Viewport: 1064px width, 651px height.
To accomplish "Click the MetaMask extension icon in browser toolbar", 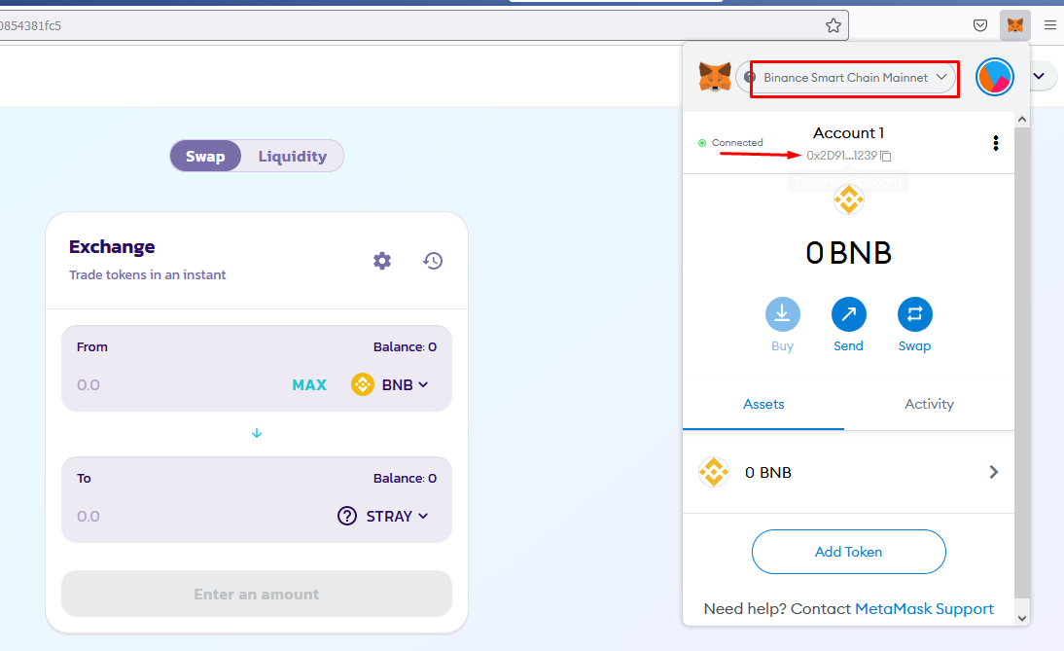I will pos(1015,26).
